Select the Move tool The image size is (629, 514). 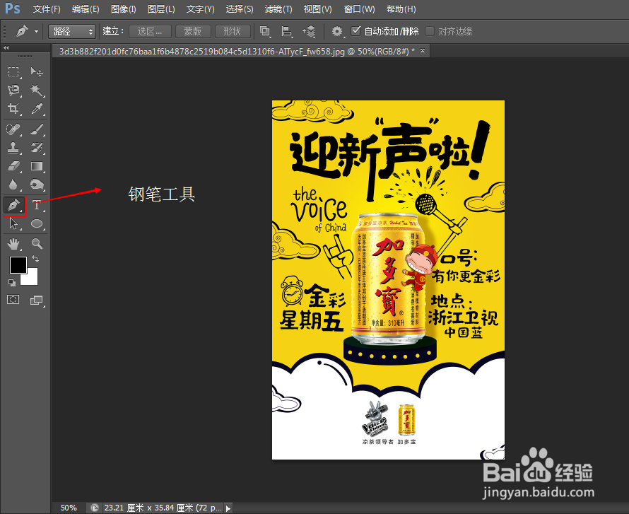[x=37, y=72]
